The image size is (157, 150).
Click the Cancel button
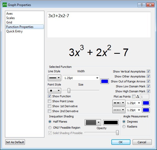[x=142, y=142]
